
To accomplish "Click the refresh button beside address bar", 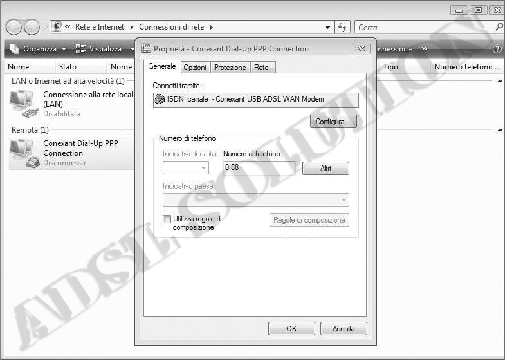I will [343, 27].
